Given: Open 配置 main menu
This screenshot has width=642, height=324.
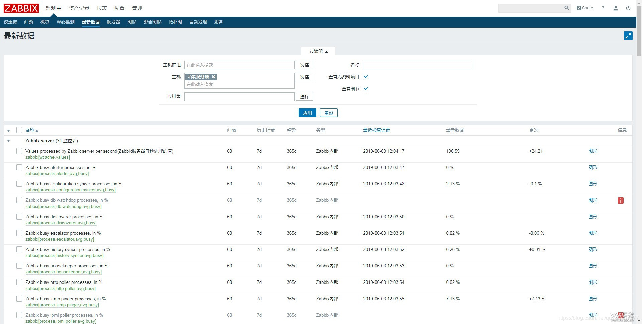Looking at the screenshot, I should [119, 8].
